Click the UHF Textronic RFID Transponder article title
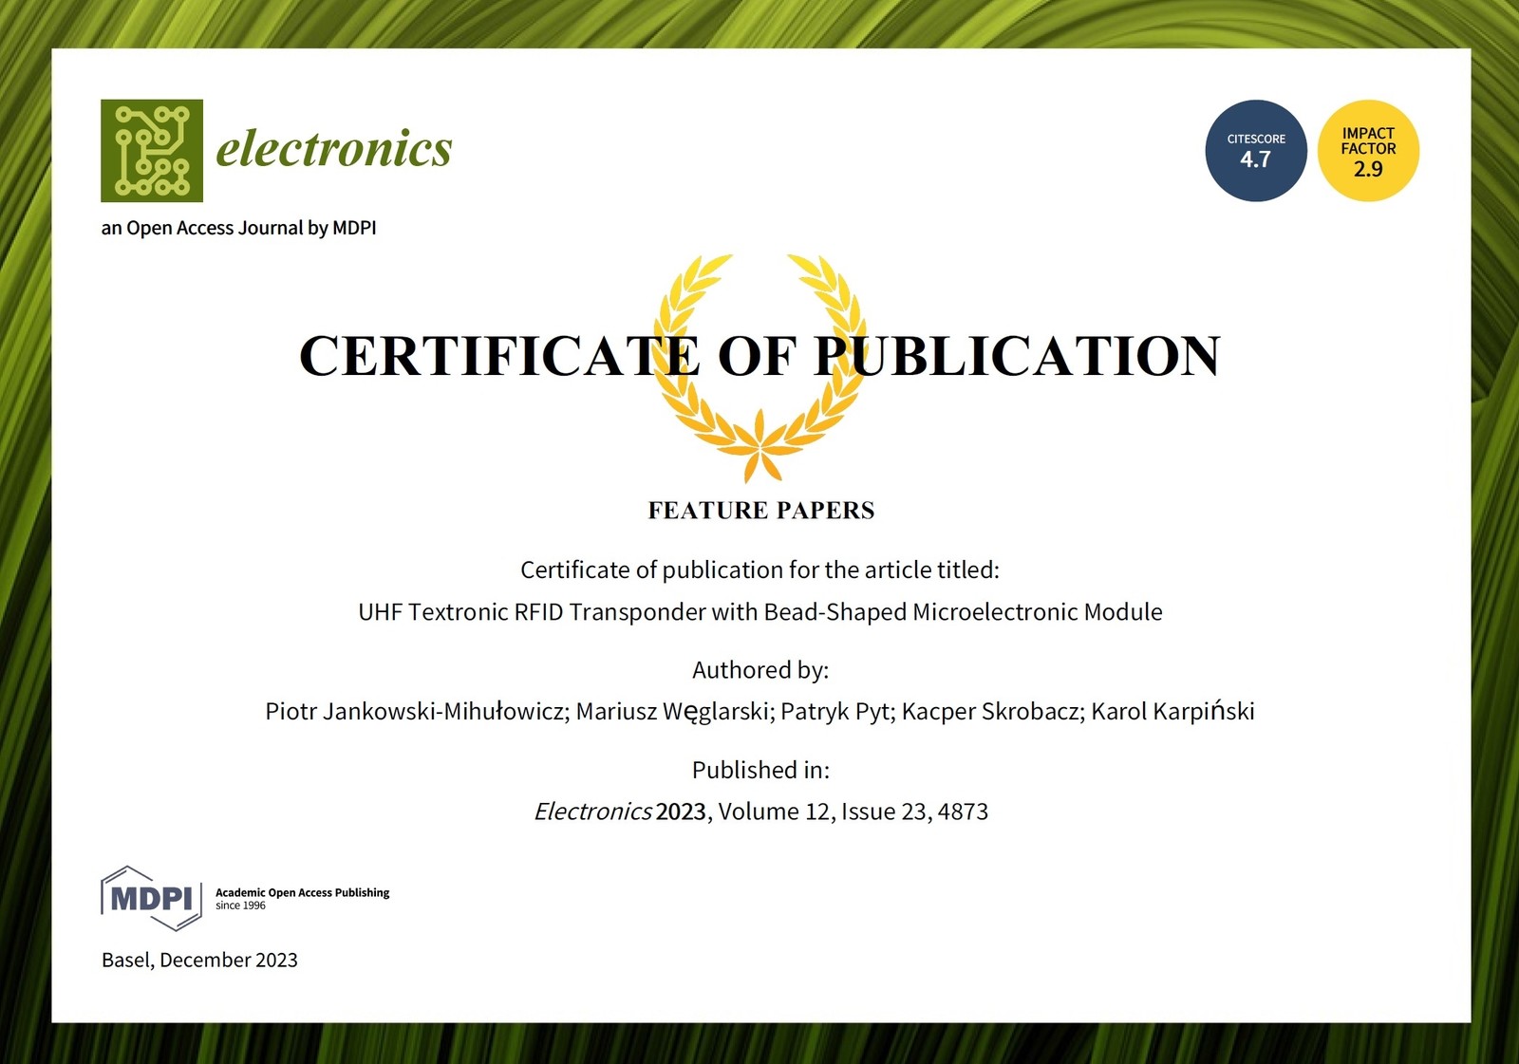Screen dimensions: 1519x1064 [x=759, y=612]
